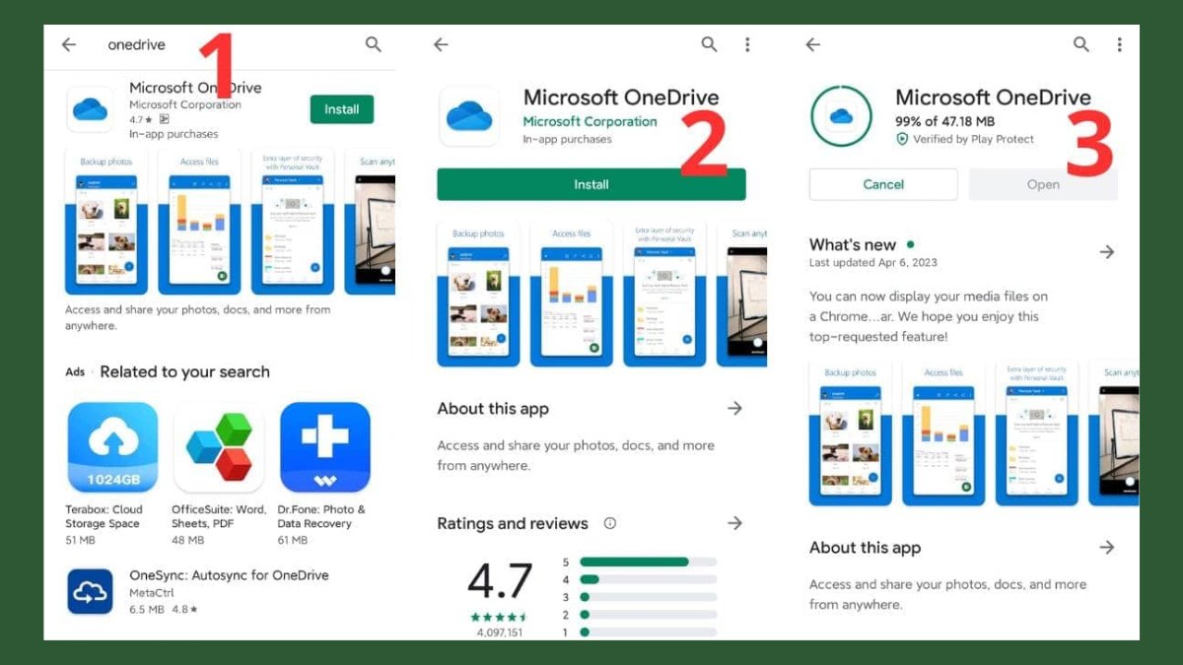
Task: Expand the What's new arrow
Action: click(x=1107, y=252)
